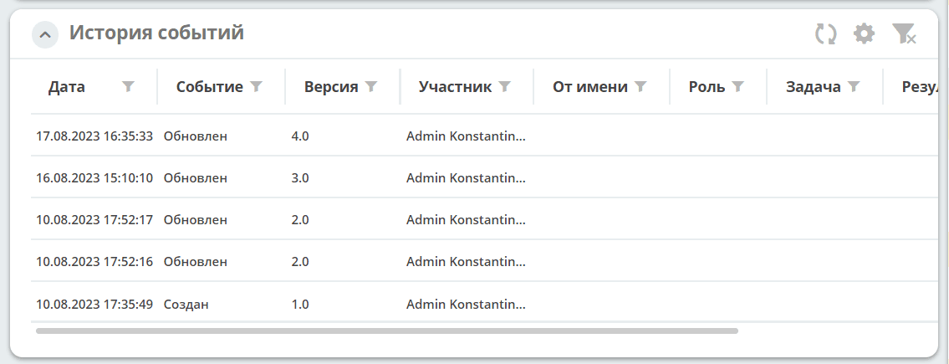Filter the От имени column

640,87
